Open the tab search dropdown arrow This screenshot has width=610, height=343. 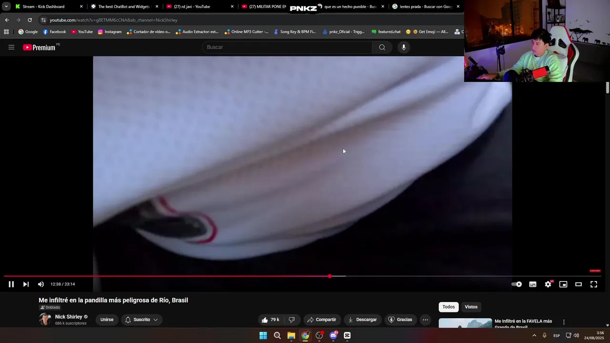click(6, 7)
